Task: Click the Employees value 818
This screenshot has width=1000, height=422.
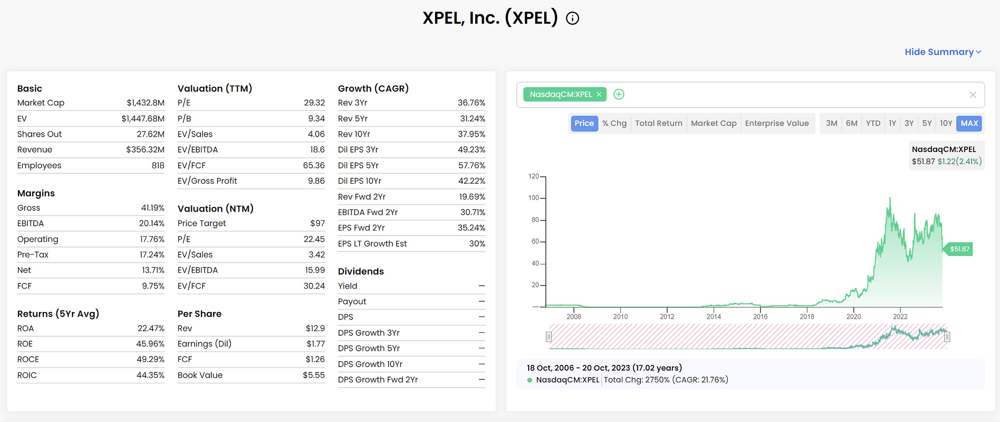Action: click(x=158, y=165)
